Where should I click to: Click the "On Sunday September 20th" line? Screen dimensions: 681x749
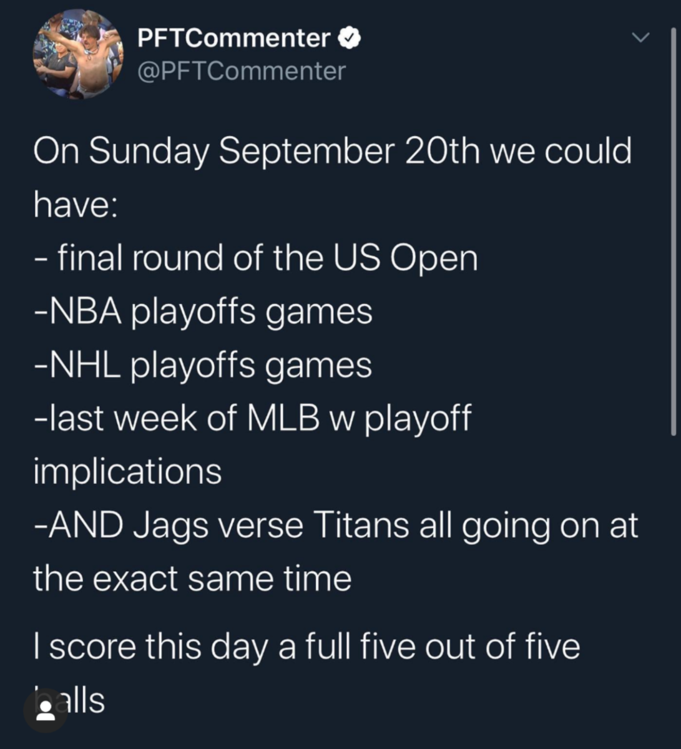point(332,152)
